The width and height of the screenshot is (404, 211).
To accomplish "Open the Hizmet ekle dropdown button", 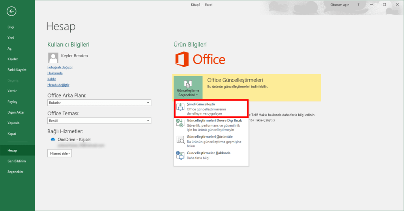I will 60,153.
